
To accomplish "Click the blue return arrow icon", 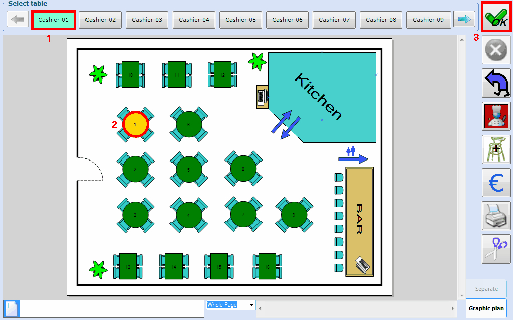I will point(496,83).
